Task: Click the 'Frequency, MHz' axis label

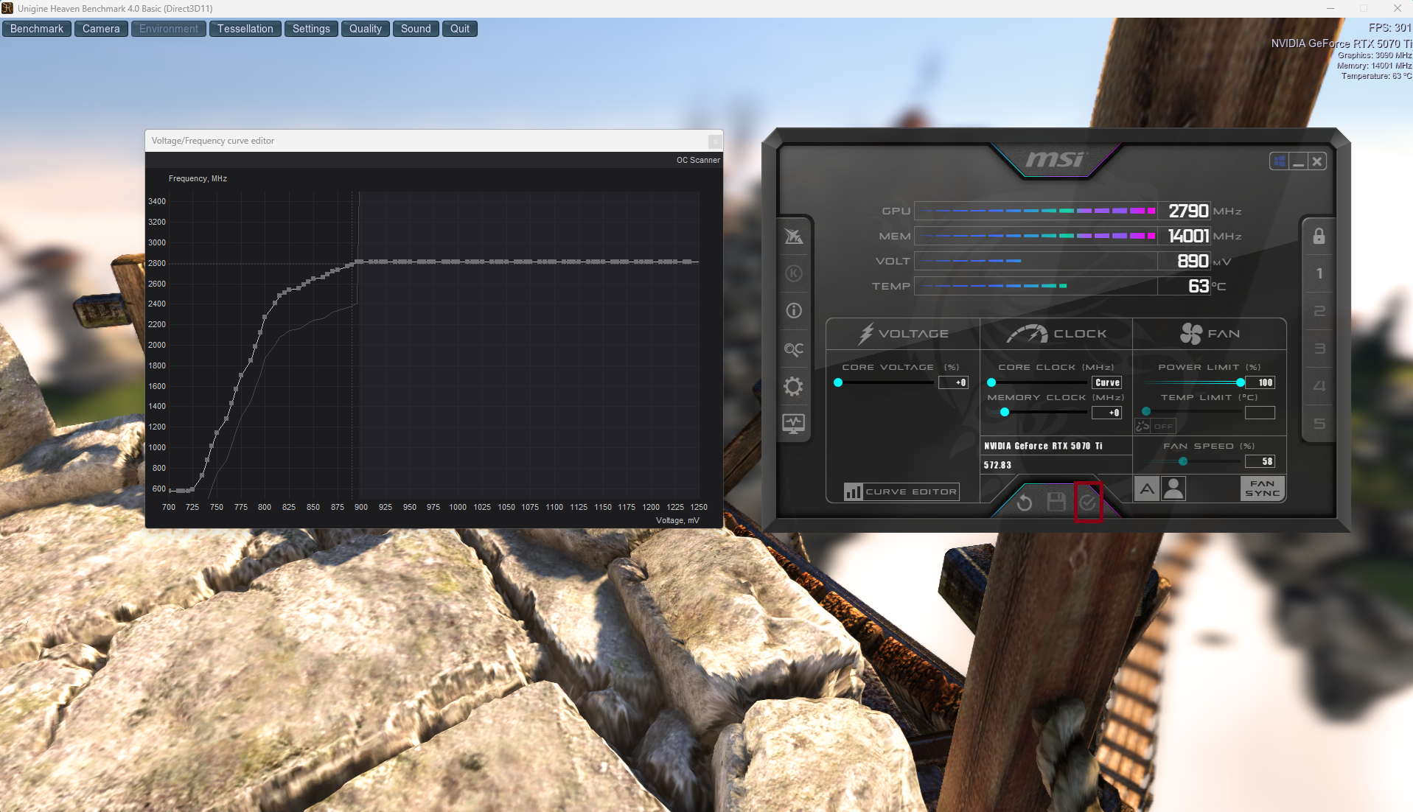Action: point(198,179)
